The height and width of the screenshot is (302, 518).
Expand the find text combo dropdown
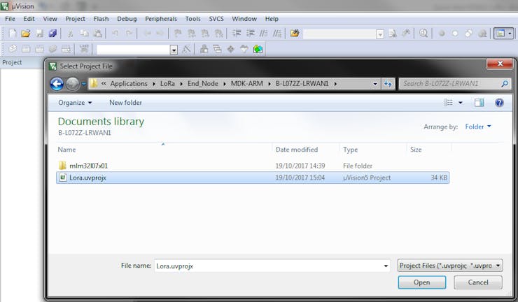click(x=380, y=34)
